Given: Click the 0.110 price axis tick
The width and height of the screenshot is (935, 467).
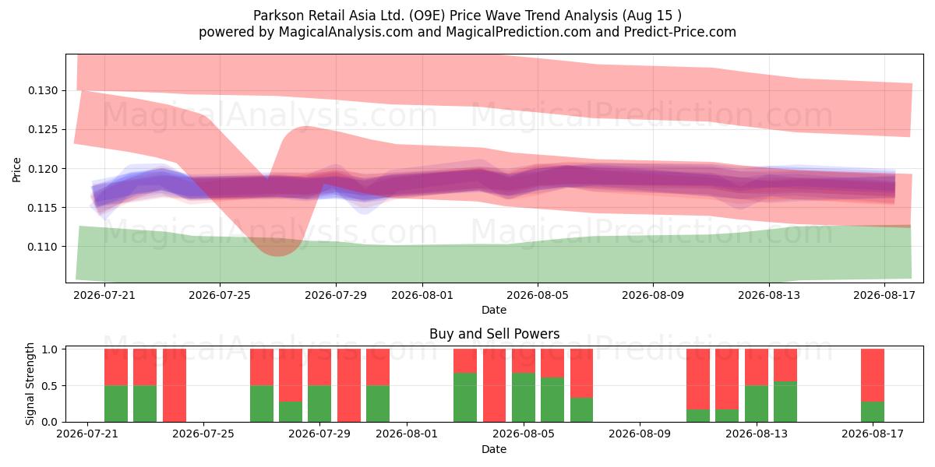Looking at the screenshot, I should pyautogui.click(x=44, y=247).
